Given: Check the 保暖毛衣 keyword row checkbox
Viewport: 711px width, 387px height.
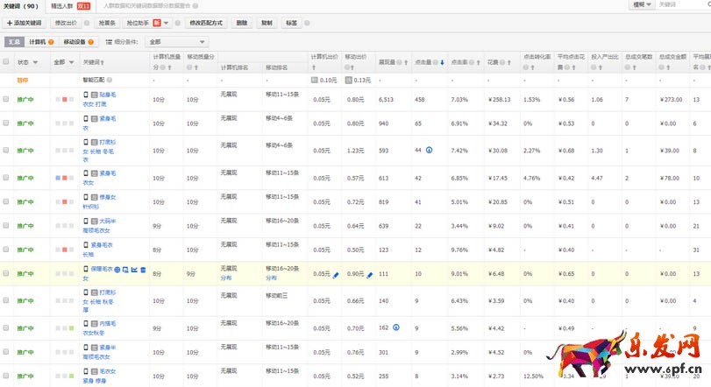Looking at the screenshot, I should (x=7, y=274).
